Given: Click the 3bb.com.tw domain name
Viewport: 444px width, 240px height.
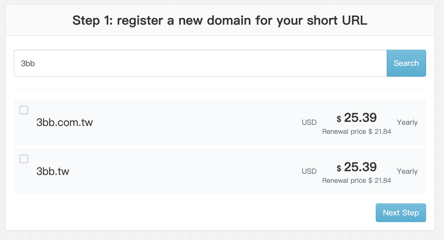Looking at the screenshot, I should (65, 123).
